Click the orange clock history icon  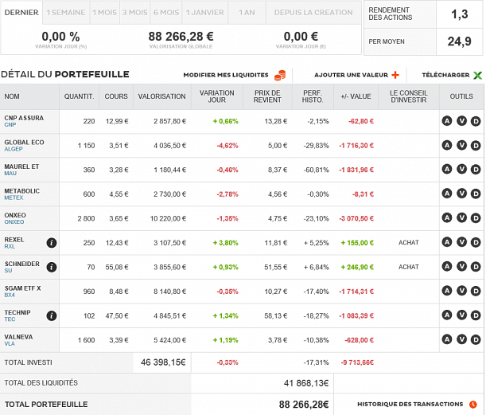coord(473,404)
